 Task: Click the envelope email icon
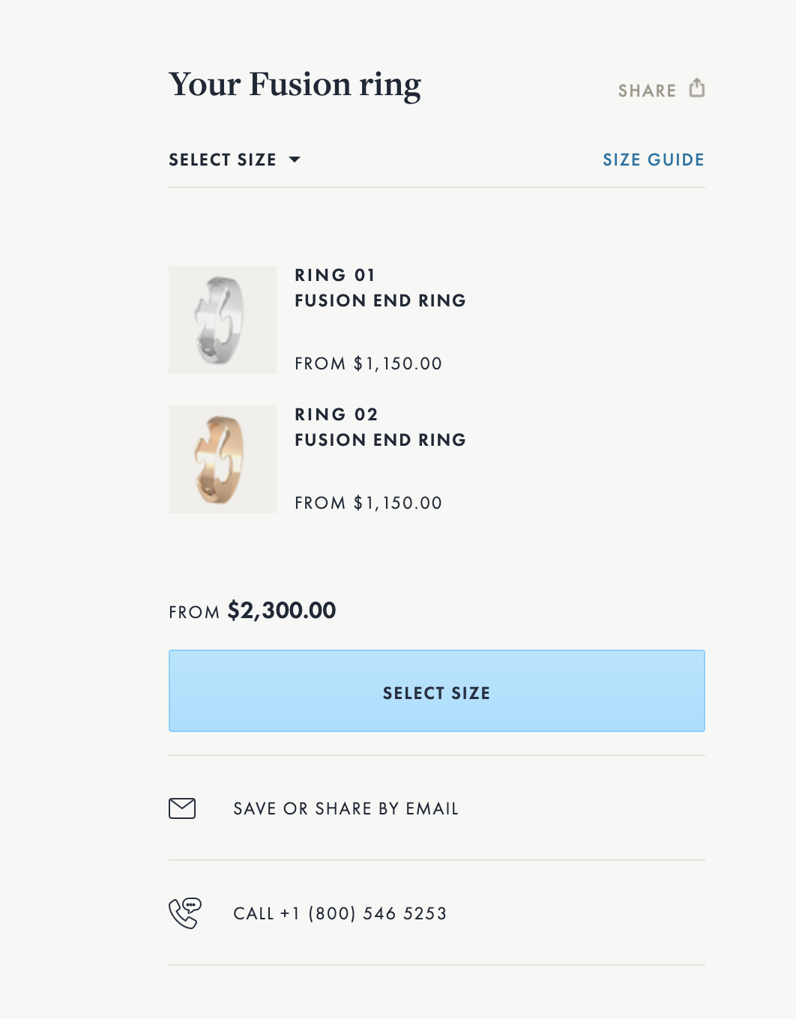182,808
